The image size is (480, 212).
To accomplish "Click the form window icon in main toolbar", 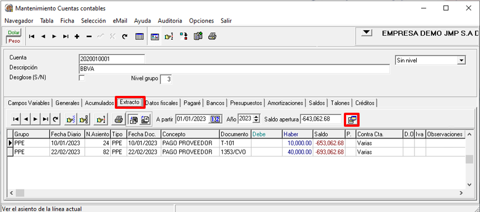I will click(155, 36).
